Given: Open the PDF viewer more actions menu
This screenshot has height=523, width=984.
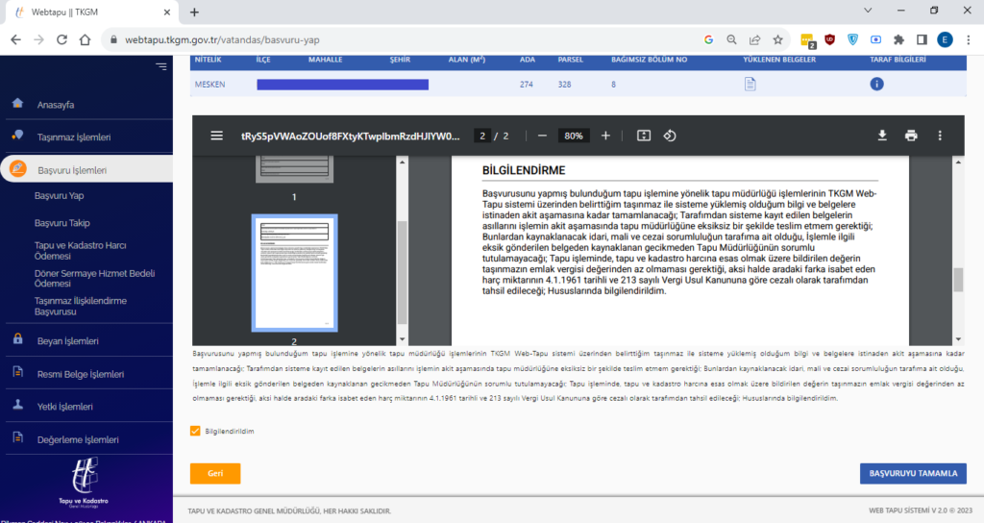Looking at the screenshot, I should (940, 136).
